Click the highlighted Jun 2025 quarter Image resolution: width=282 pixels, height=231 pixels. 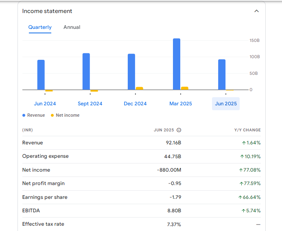(226, 104)
